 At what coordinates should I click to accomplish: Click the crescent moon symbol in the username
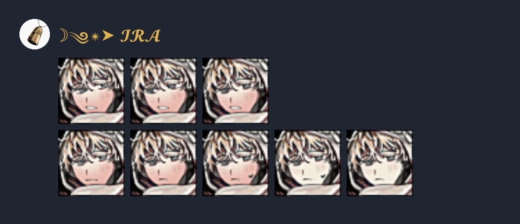pyautogui.click(x=63, y=35)
